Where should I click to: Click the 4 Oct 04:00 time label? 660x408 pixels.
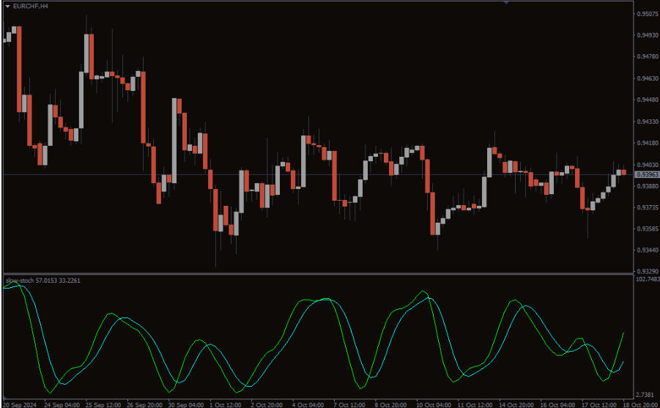point(310,404)
